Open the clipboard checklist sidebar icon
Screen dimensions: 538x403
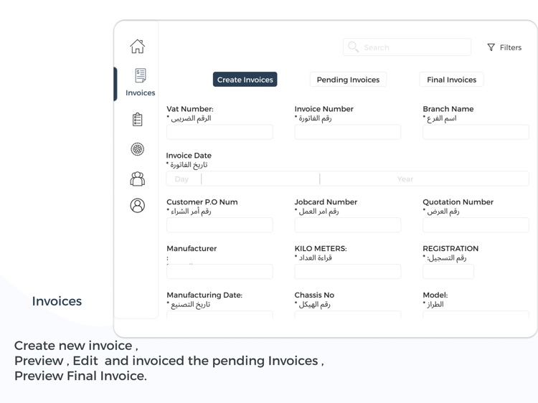(137, 120)
